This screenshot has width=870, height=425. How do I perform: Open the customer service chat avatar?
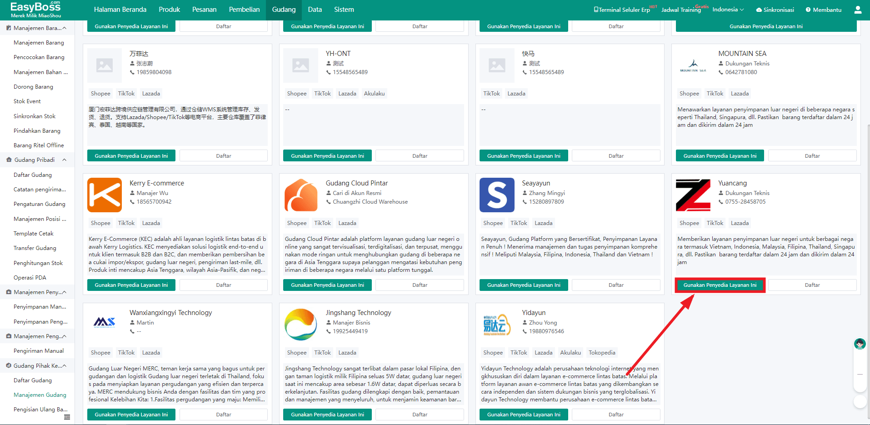point(860,344)
